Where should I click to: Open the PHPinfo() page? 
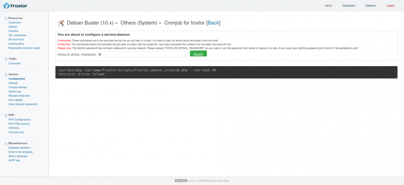point(14,128)
